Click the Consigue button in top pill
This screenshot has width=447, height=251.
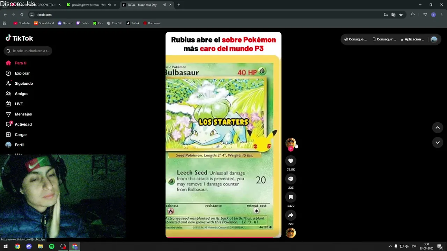click(x=356, y=39)
